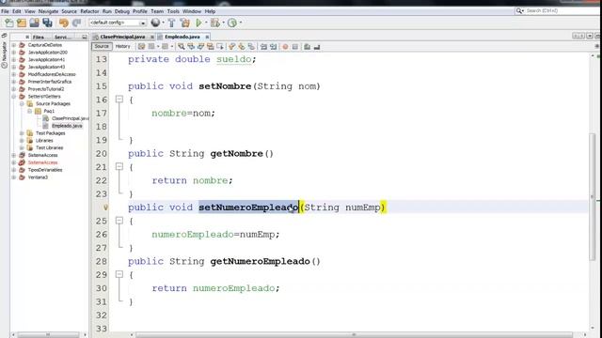The height and width of the screenshot is (338, 602).
Task: Click the Comment icon in editor toolbar
Action: [x=308, y=47]
